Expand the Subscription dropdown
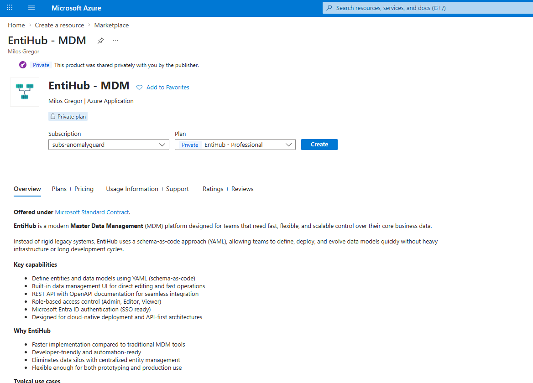This screenshot has width=533, height=383. [109, 145]
